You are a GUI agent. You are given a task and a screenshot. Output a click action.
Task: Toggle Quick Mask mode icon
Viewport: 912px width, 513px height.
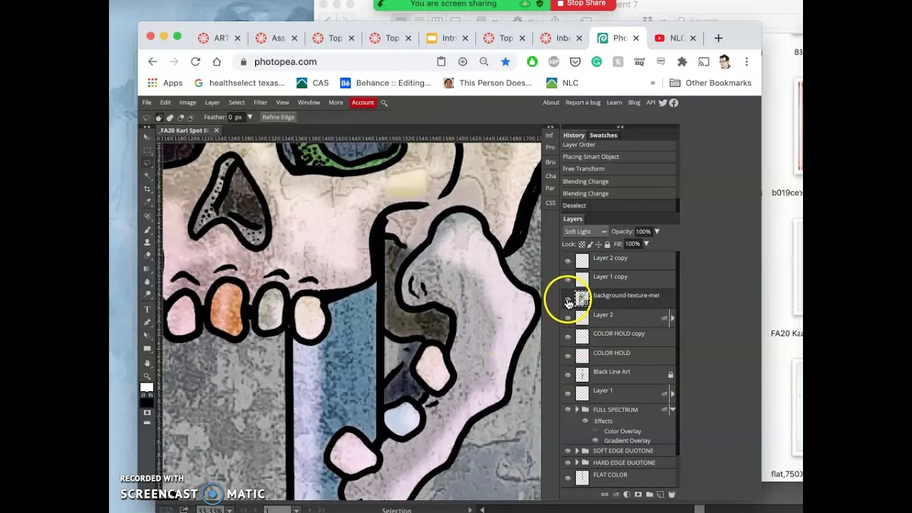tap(147, 413)
